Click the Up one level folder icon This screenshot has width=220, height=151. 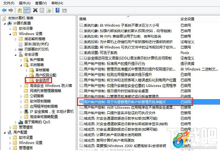[20, 10]
